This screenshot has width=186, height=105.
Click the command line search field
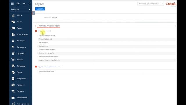[x=149, y=4]
